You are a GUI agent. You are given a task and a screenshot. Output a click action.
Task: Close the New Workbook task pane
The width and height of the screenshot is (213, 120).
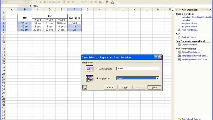[210, 10]
